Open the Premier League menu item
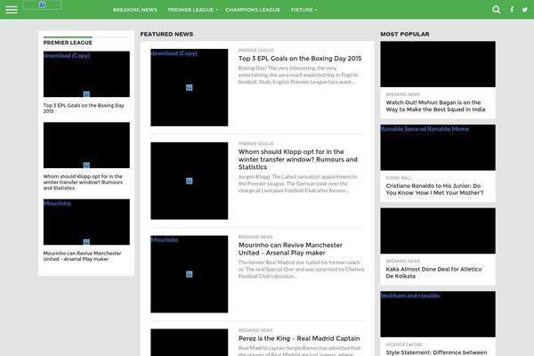This screenshot has height=356, width=534. point(190,10)
